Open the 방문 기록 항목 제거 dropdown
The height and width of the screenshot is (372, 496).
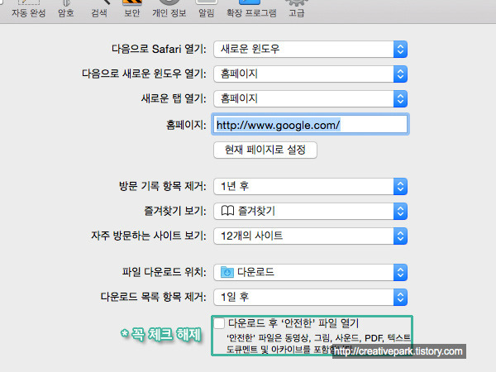coord(310,186)
